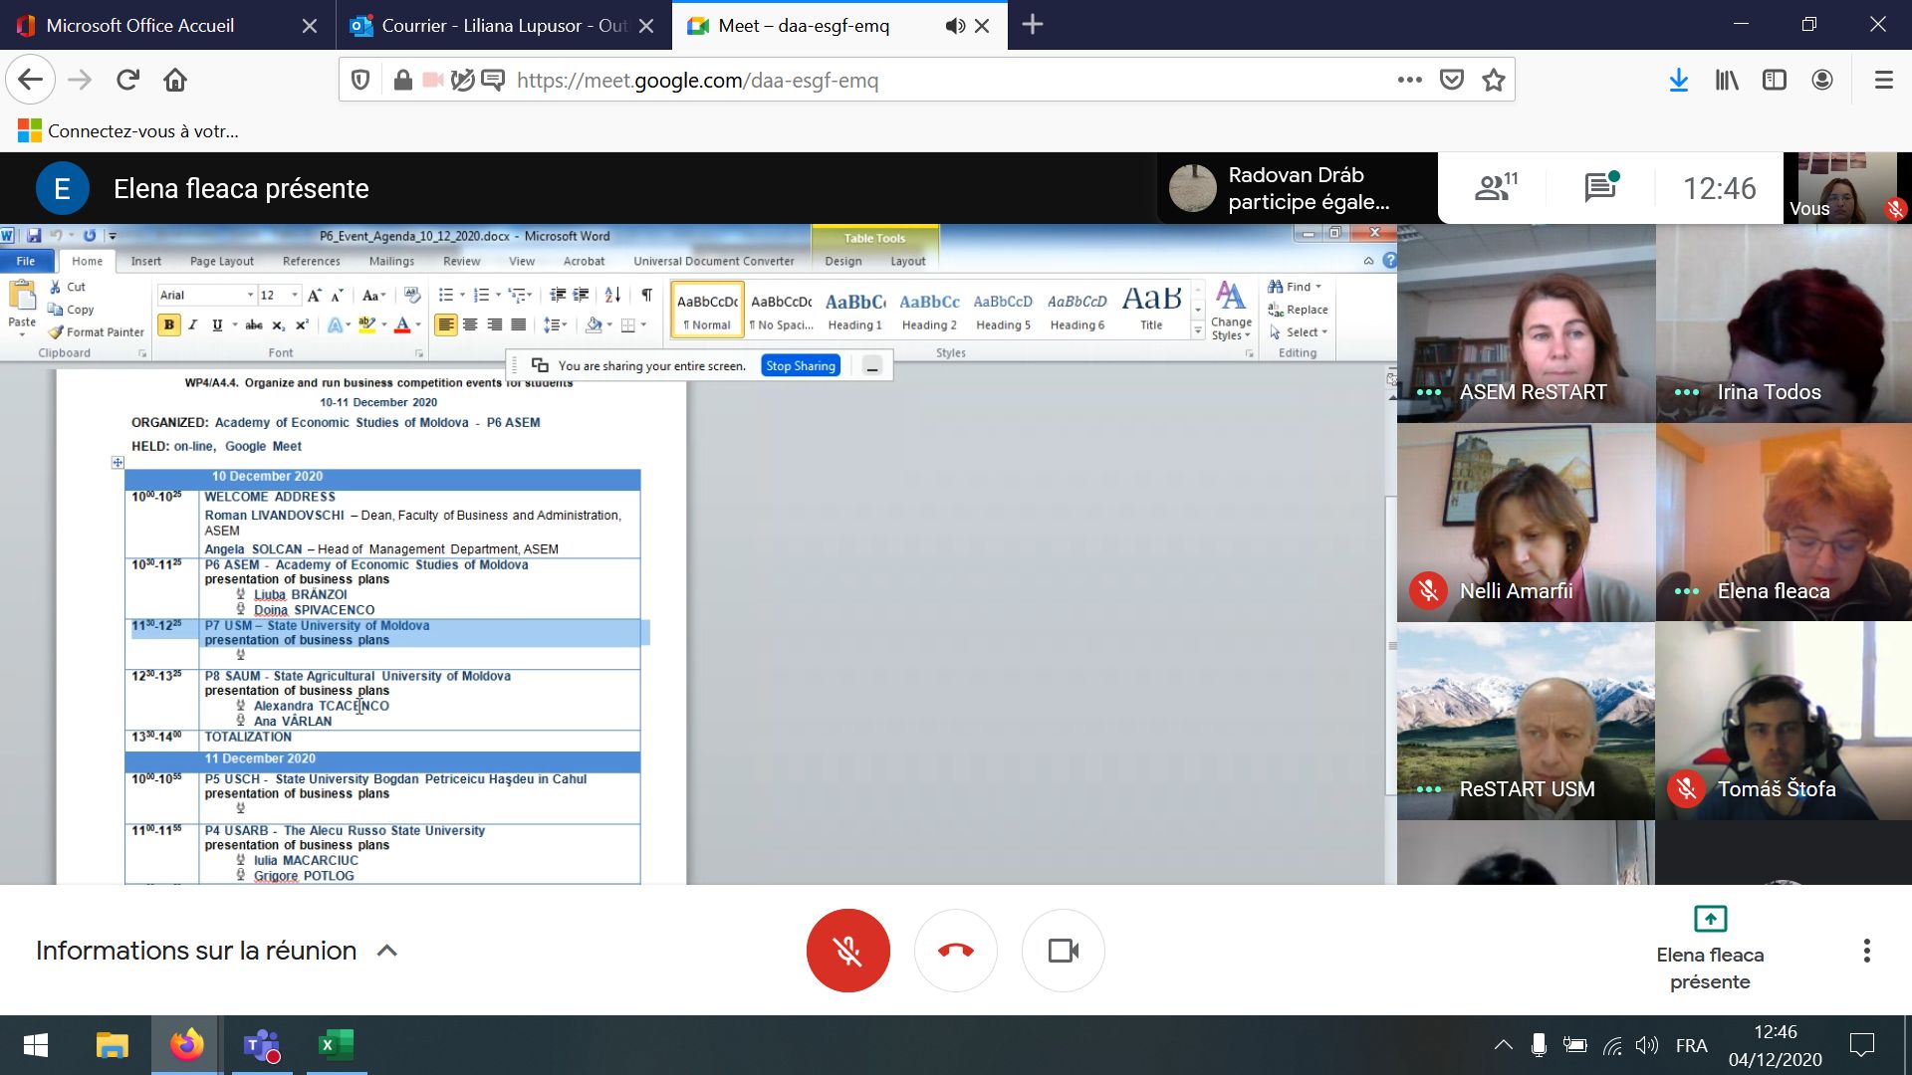Click Format Painter tool
Screen dimensions: 1912x1075
point(97,332)
